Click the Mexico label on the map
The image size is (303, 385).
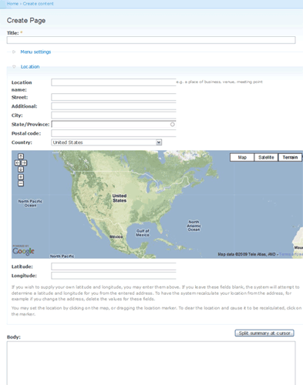[x=116, y=236]
